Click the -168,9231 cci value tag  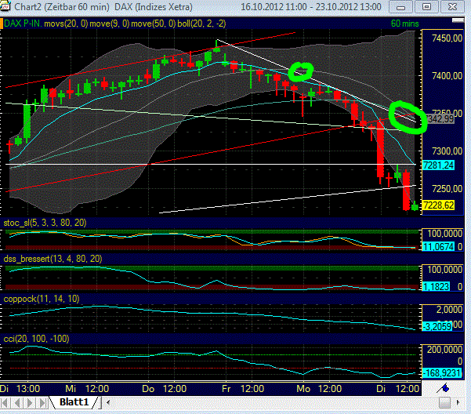point(441,373)
